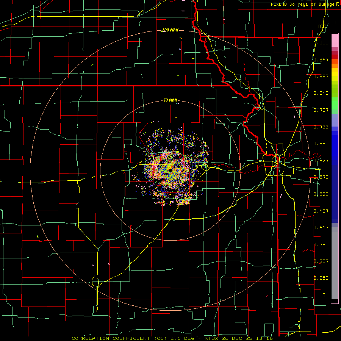The height and width of the screenshot is (341, 341).
Task: Click the radar site center dot
Action: pyautogui.click(x=170, y=170)
